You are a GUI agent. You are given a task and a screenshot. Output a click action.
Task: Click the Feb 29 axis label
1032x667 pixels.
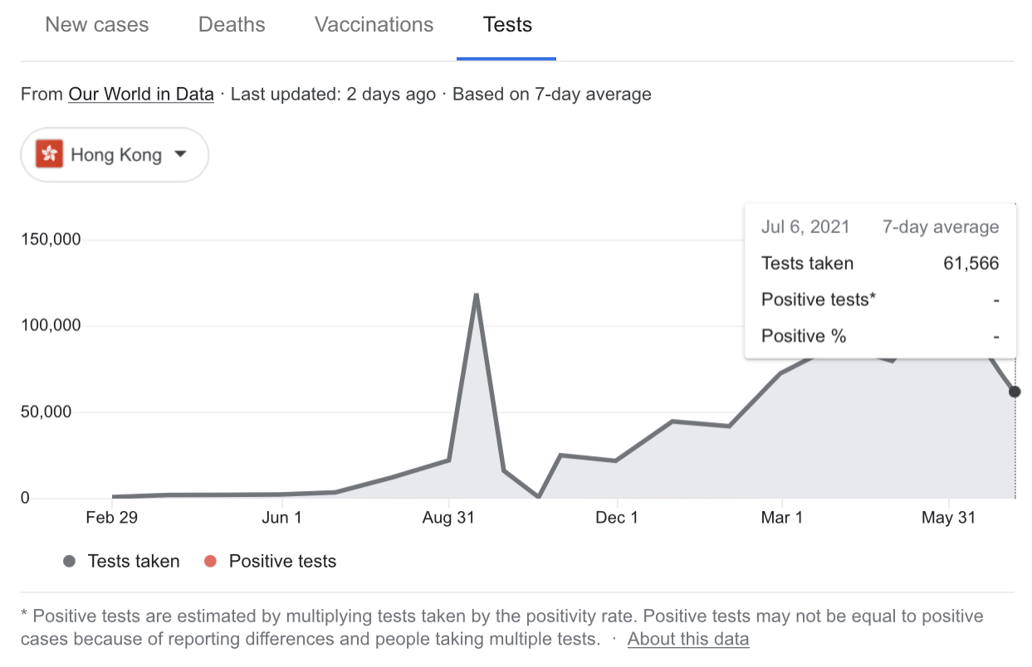111,518
